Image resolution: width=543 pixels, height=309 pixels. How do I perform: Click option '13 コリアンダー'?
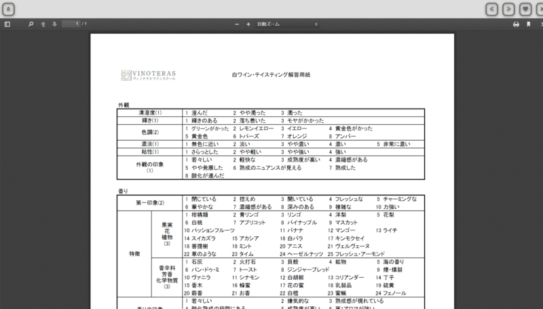(x=346, y=278)
